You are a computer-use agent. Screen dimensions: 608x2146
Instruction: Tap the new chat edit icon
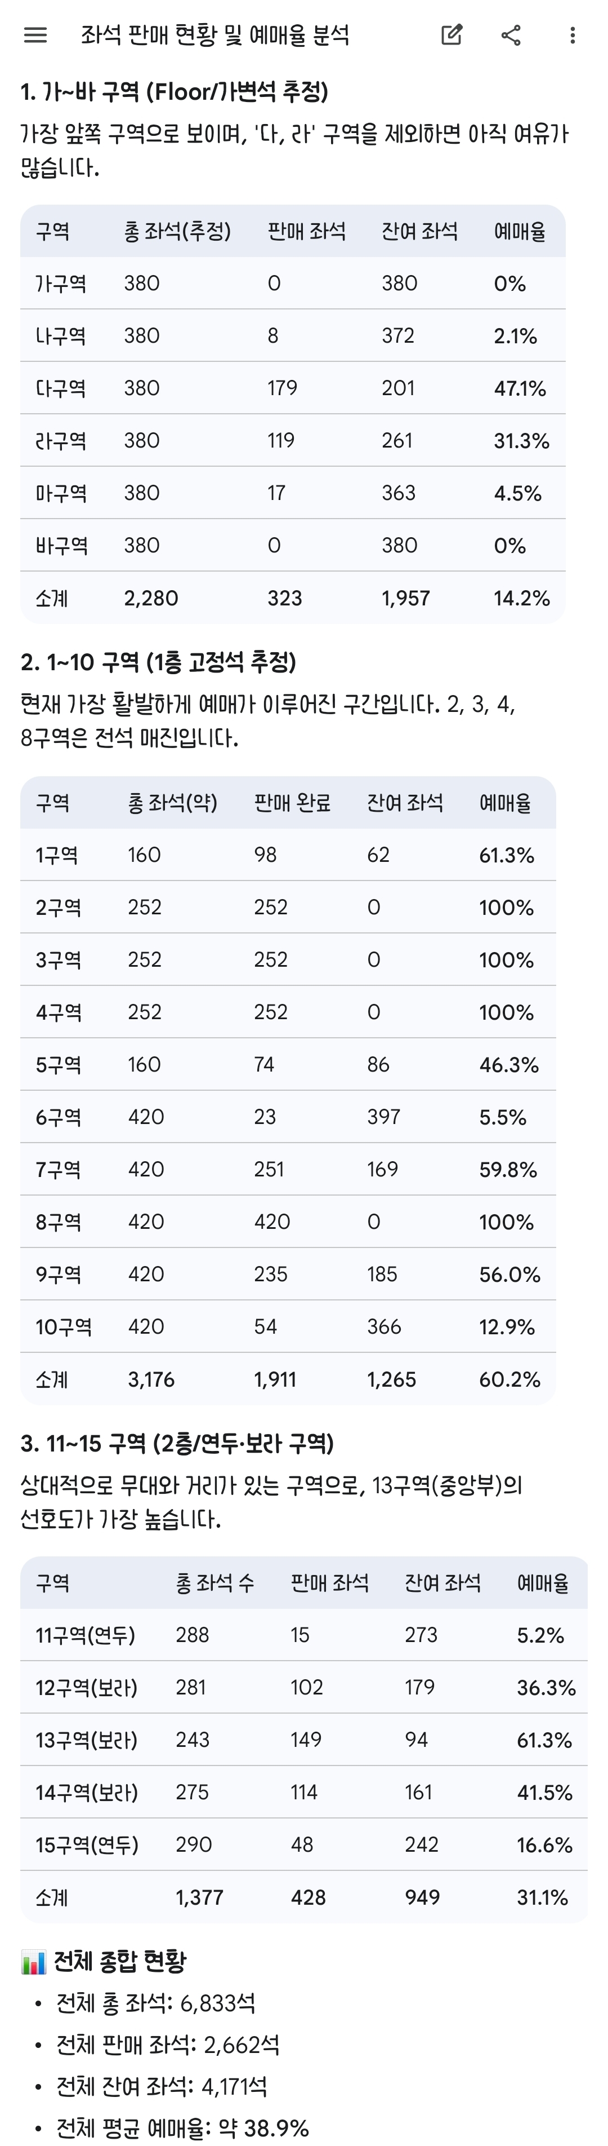[451, 35]
